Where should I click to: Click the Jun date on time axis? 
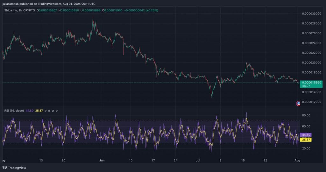click(102, 160)
